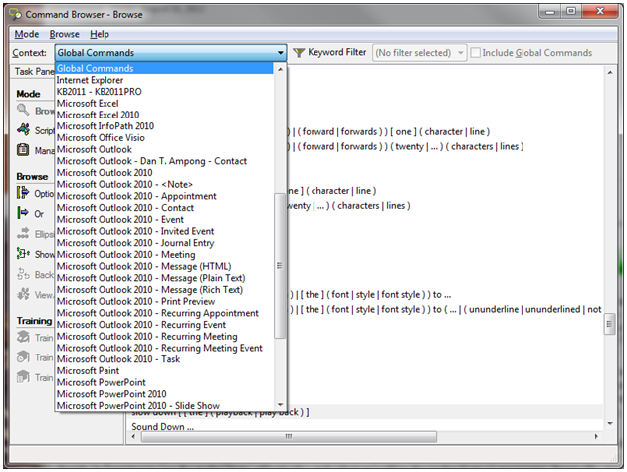
Task: Choose Microsoft Outlook 2010 - Task
Action: (164, 359)
